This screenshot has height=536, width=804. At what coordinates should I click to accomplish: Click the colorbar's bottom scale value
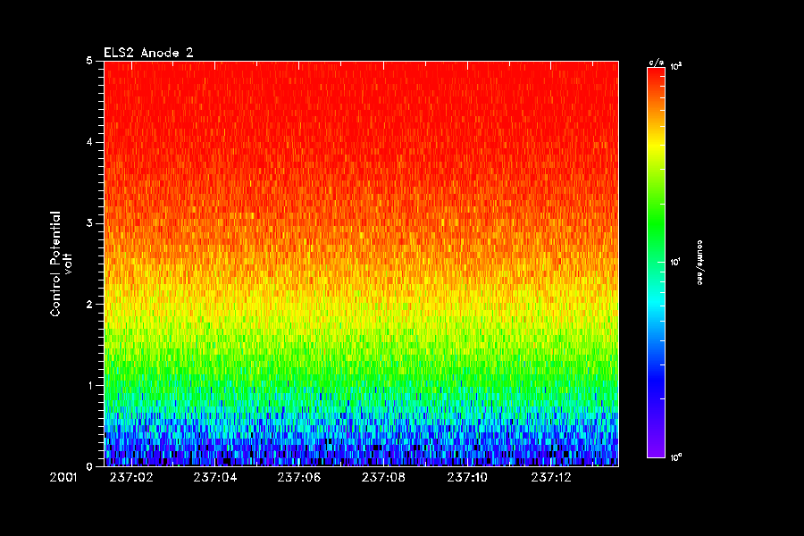(676, 457)
